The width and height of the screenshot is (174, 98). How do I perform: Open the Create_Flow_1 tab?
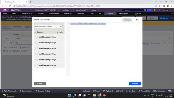pos(81,14)
